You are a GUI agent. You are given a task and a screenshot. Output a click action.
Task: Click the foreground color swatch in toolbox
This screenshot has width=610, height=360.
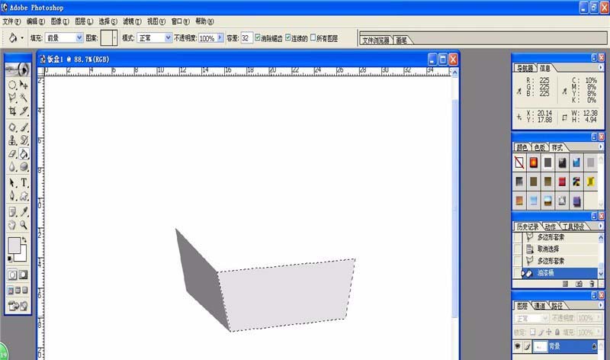click(14, 246)
